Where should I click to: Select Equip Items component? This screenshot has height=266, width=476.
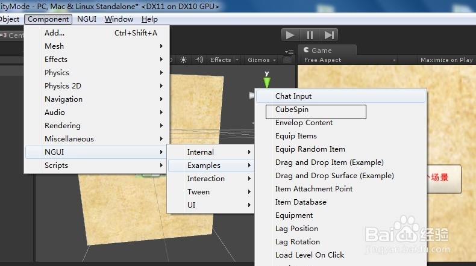pos(340,136)
